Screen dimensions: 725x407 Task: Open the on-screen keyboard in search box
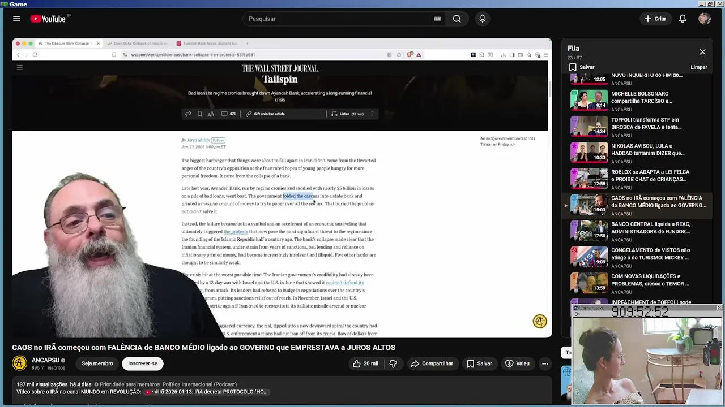[437, 19]
